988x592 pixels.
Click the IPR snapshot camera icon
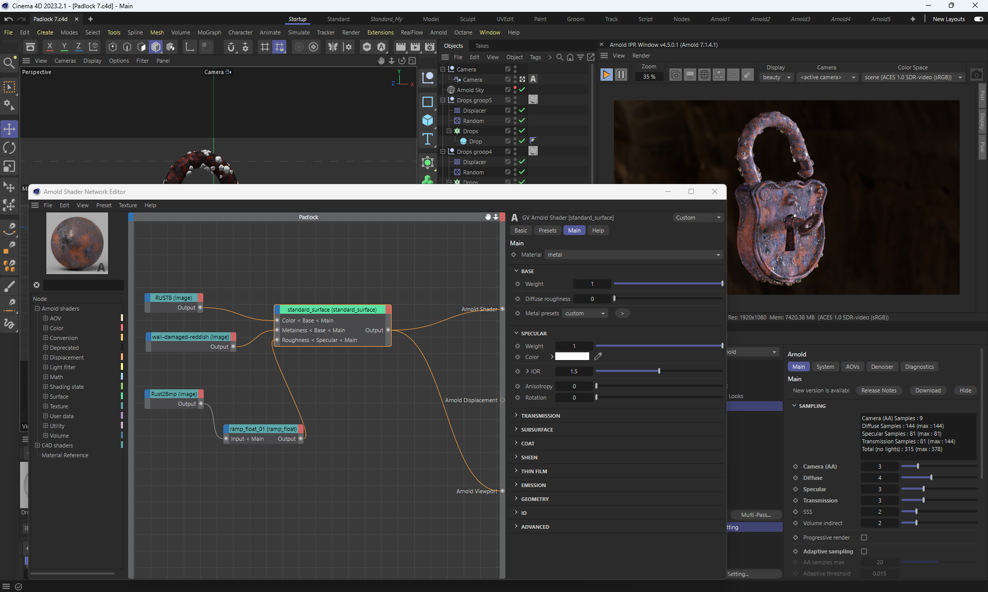(976, 75)
